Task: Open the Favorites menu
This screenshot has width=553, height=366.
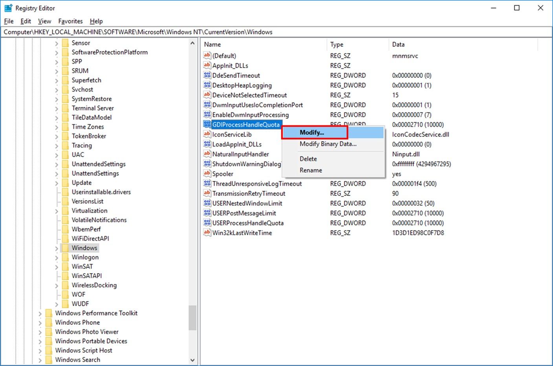Action: (x=70, y=21)
